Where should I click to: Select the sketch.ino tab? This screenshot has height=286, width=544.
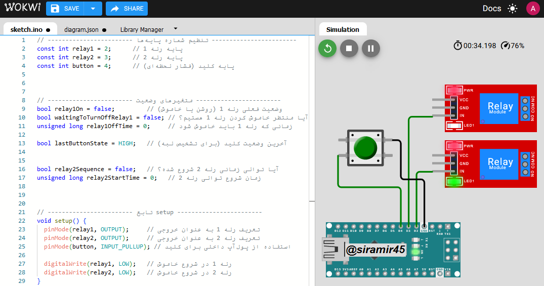coord(26,30)
